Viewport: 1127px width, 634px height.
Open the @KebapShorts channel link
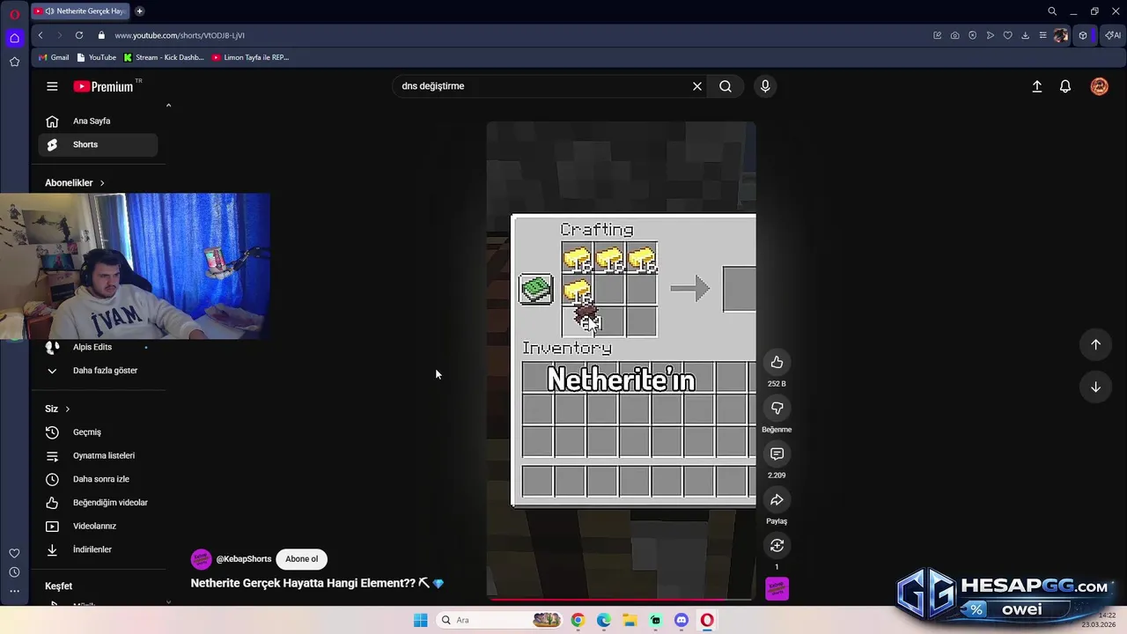[x=244, y=559]
